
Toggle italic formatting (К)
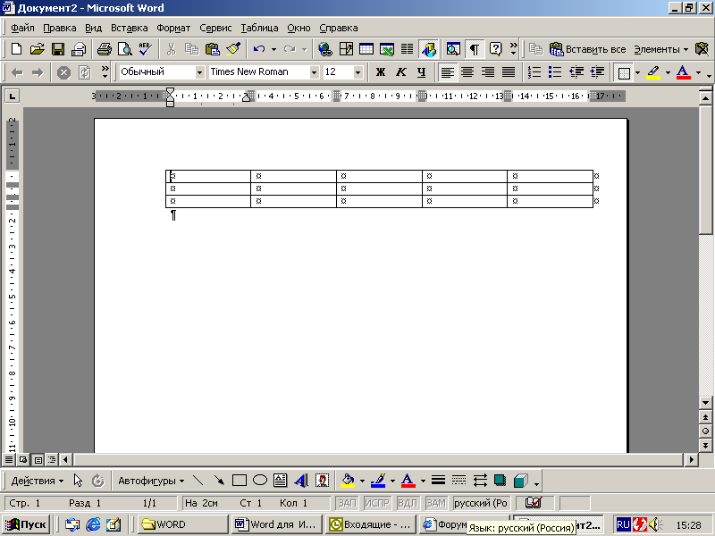point(400,72)
